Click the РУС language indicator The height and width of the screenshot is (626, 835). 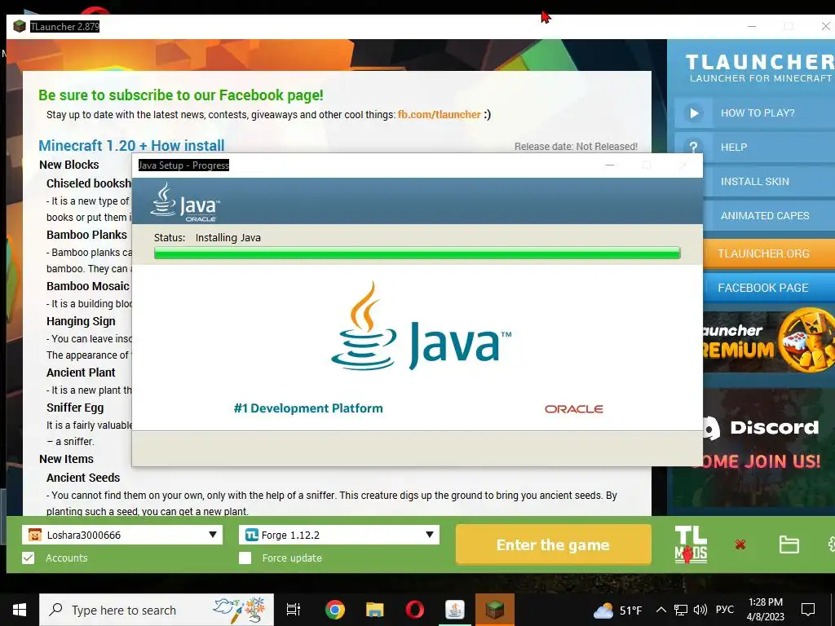tap(724, 610)
